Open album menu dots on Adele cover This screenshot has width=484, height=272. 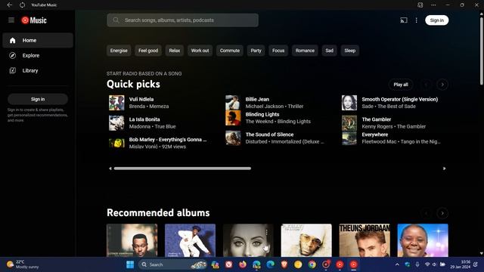(267, 232)
